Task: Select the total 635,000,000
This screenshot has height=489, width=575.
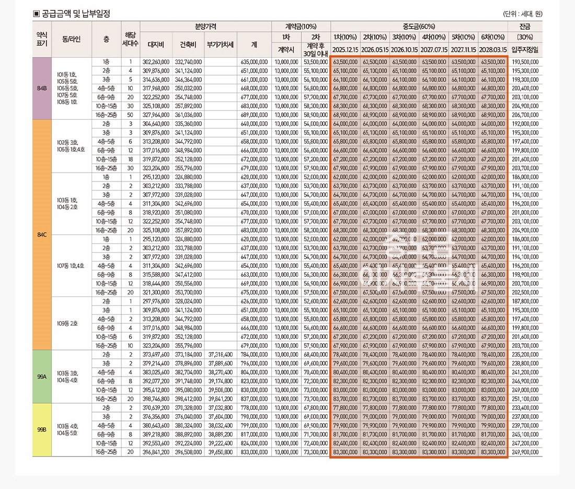Action: (254, 62)
